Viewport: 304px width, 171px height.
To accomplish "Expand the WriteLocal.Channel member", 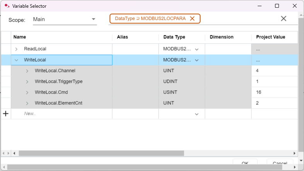I will [x=27, y=71].
